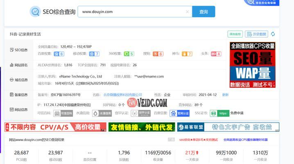The width and height of the screenshot is (294, 164).
Task: Click the 更新 link after audit date
Action: point(225,95)
